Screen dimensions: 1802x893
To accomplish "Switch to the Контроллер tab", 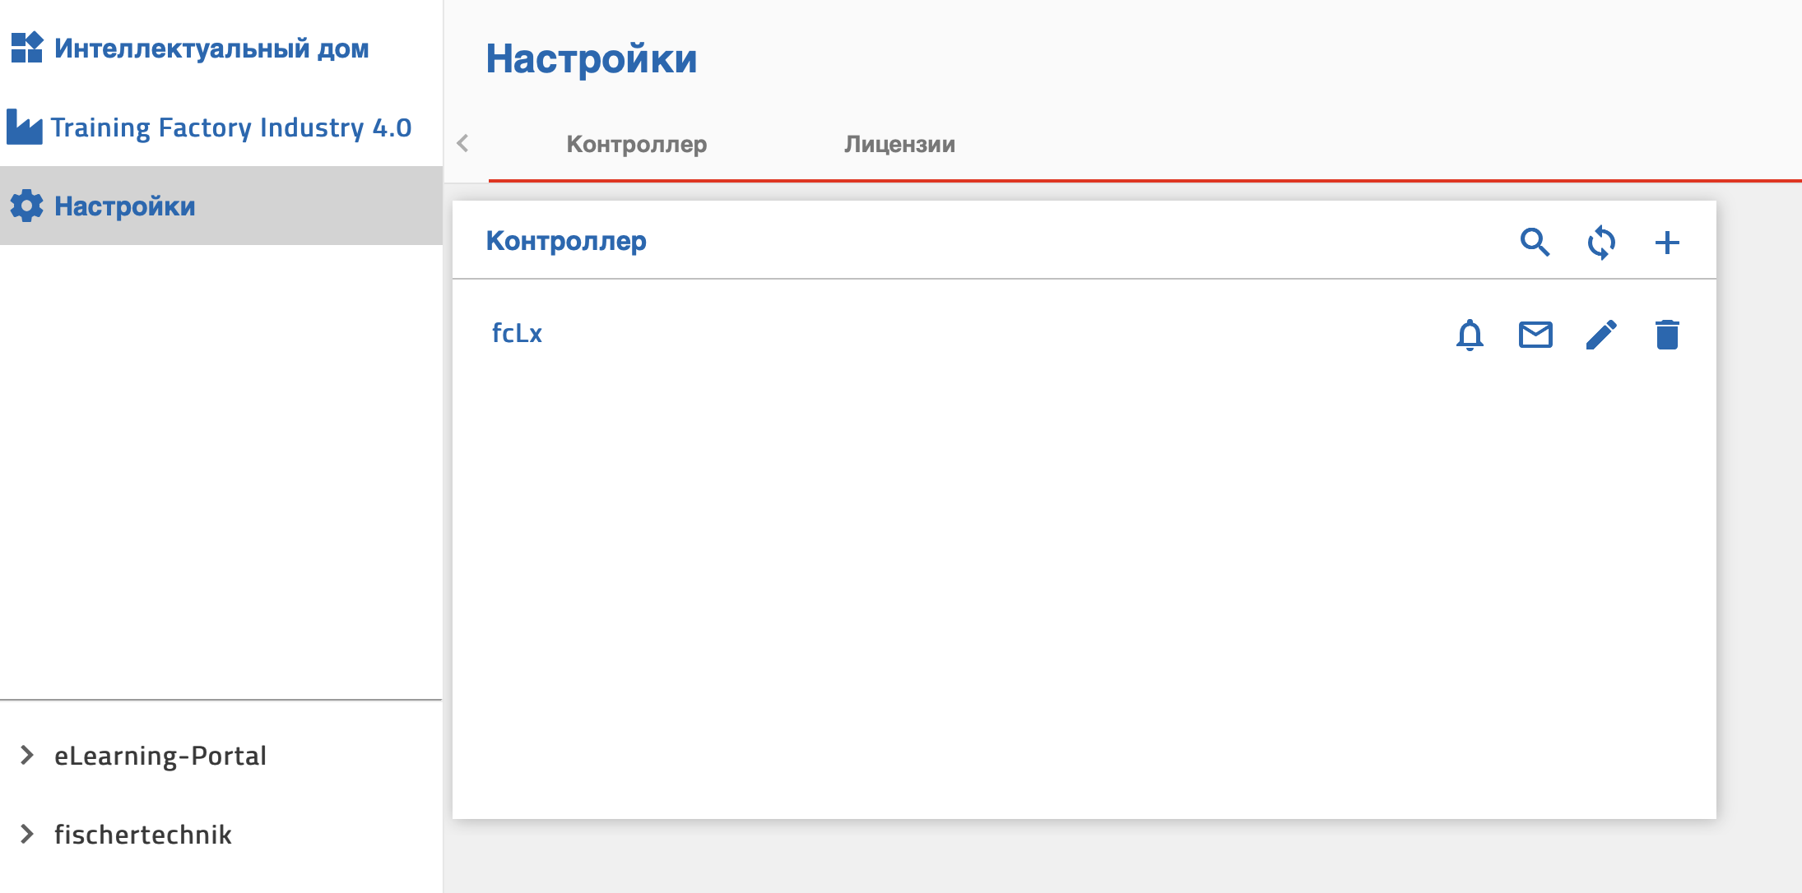I will point(636,145).
